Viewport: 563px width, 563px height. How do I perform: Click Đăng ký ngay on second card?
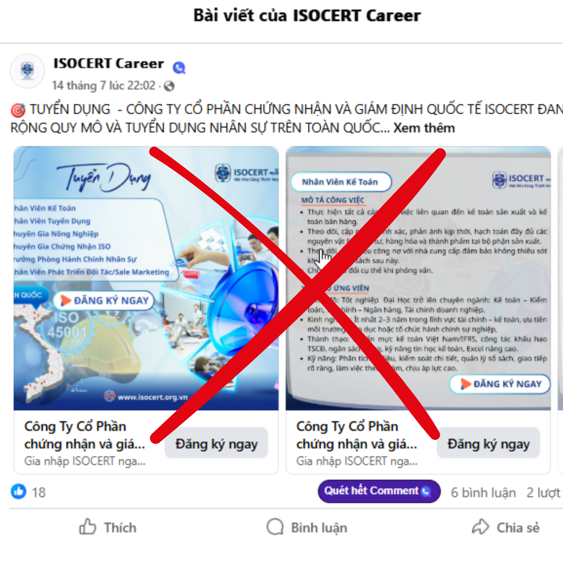pos(488,443)
